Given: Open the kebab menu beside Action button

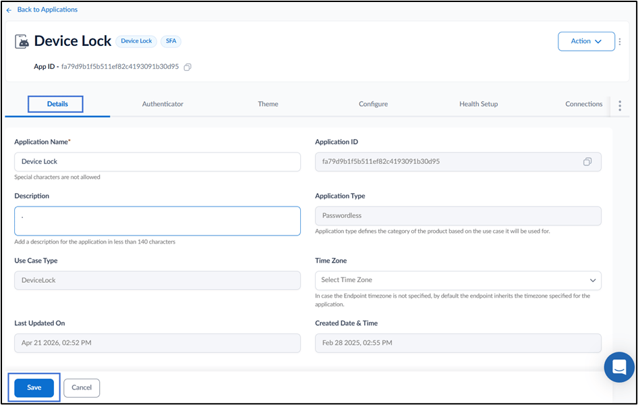Looking at the screenshot, I should pyautogui.click(x=620, y=42).
